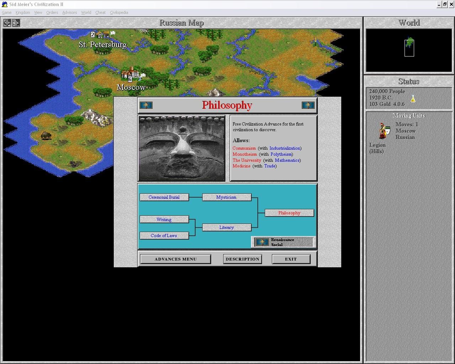Open the Game menu
This screenshot has width=455, height=364.
click(x=7, y=12)
